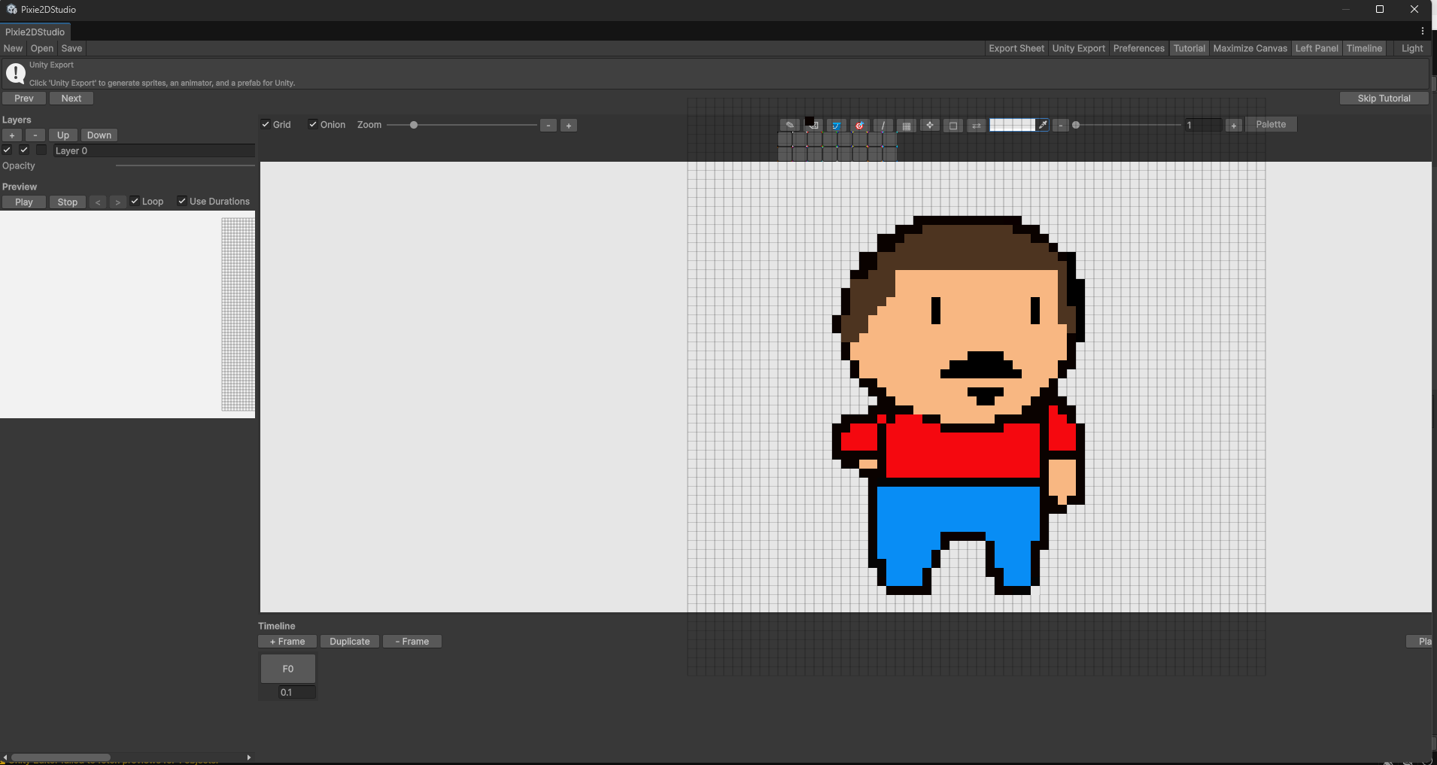Toggle Layer 0 first visibility checkbox

pos(7,150)
